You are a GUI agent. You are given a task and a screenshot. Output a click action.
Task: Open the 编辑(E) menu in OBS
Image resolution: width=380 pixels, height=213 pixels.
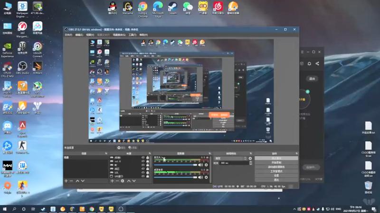coord(79,35)
